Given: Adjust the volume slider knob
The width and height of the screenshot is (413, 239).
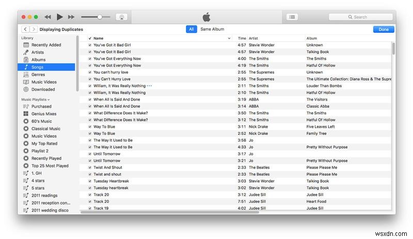Looking at the screenshot, I should pos(100,17).
